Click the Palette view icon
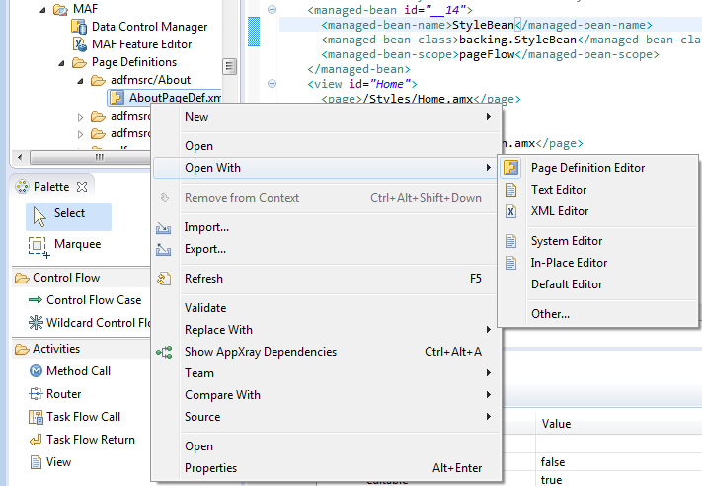Image resolution: width=702 pixels, height=486 pixels. click(x=22, y=187)
